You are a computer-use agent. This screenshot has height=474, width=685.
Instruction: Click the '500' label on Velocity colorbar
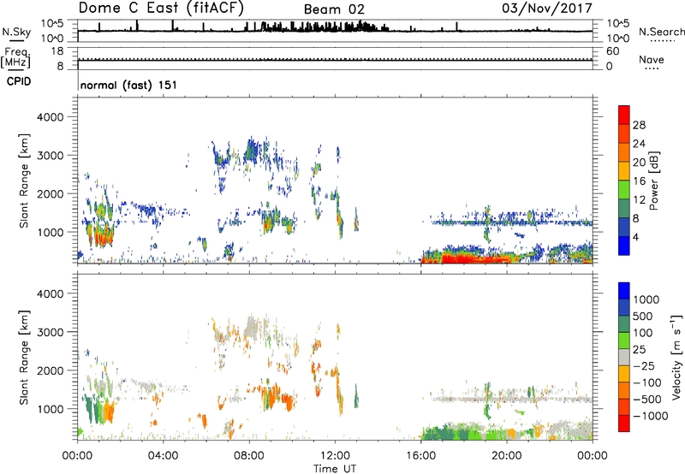coord(645,317)
